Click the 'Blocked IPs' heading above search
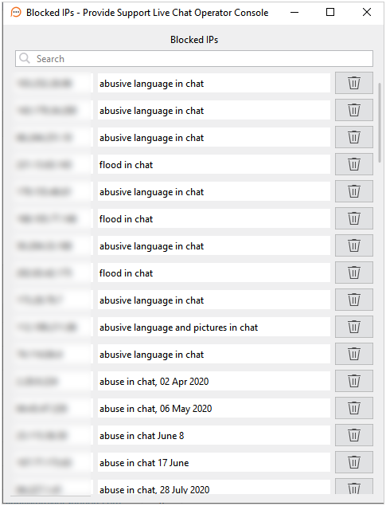This screenshot has height=506, width=386. (x=194, y=40)
